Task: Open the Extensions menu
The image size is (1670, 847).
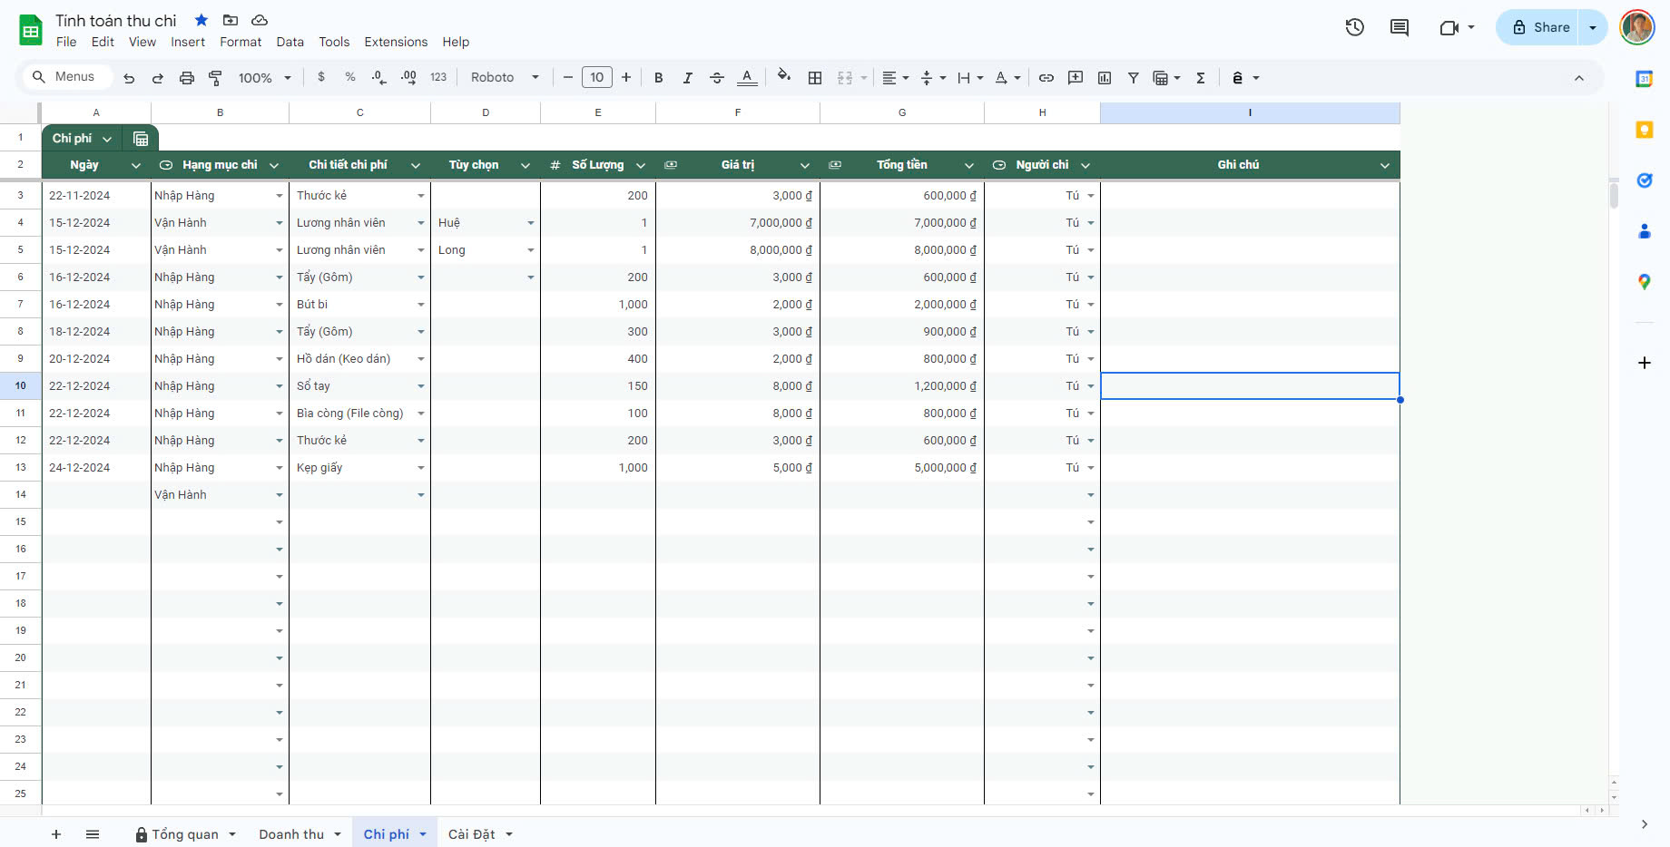Action: 396,42
